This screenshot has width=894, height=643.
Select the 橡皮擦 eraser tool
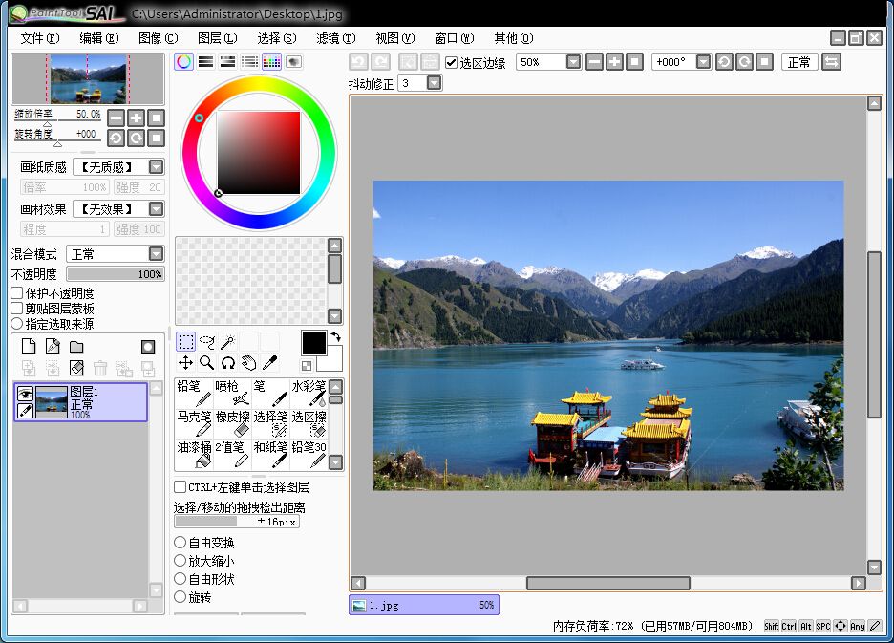232,423
